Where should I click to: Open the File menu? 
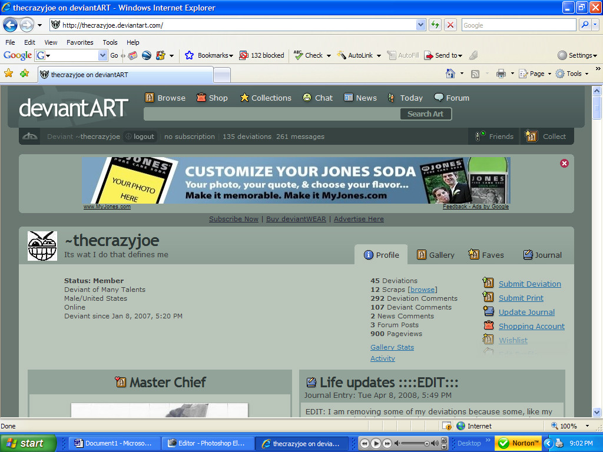coord(11,42)
